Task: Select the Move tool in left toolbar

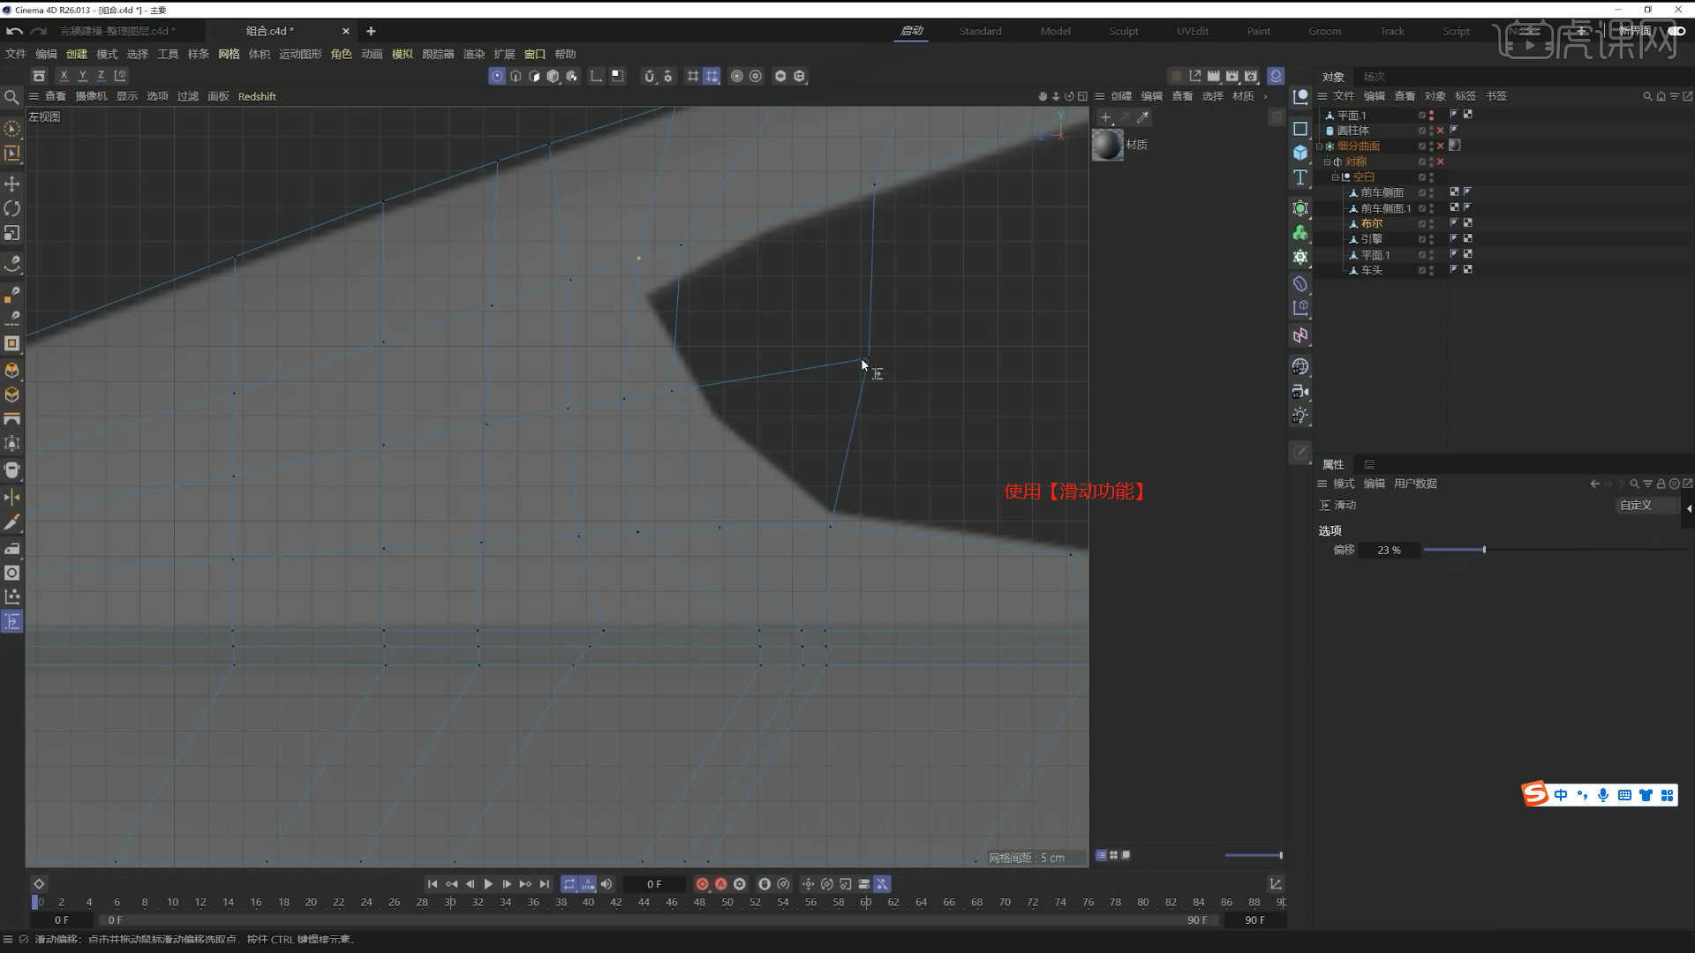Action: coord(12,184)
